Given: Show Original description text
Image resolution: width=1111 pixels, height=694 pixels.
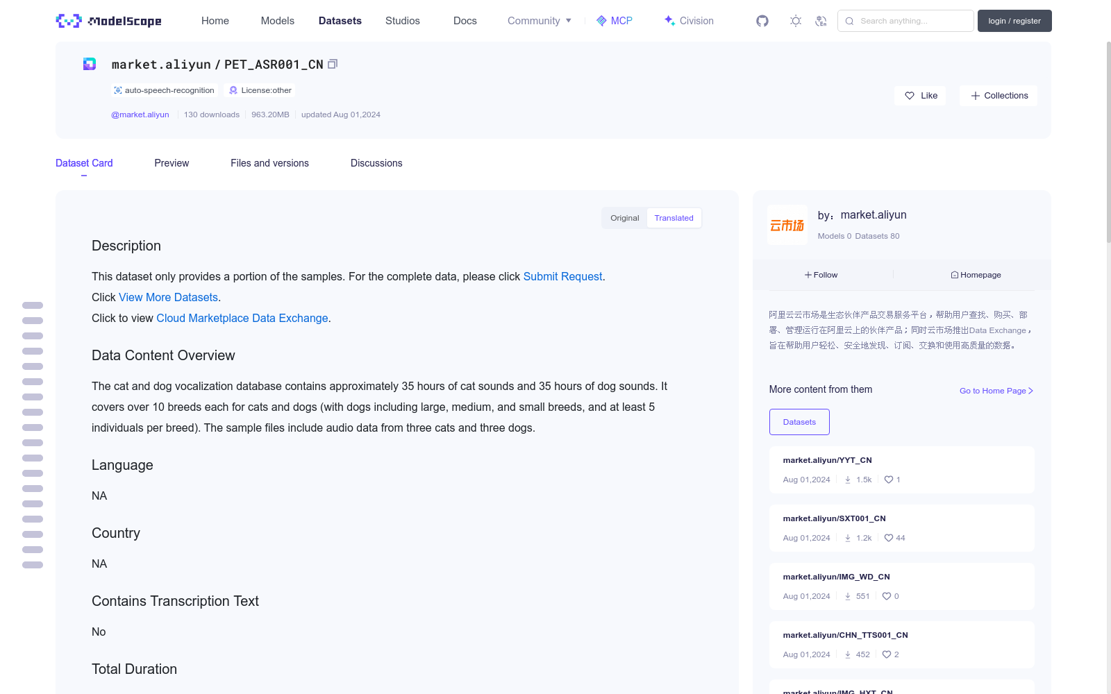Looking at the screenshot, I should point(625,218).
